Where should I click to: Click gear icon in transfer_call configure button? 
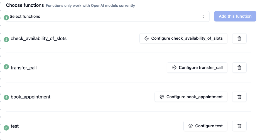[174, 68]
